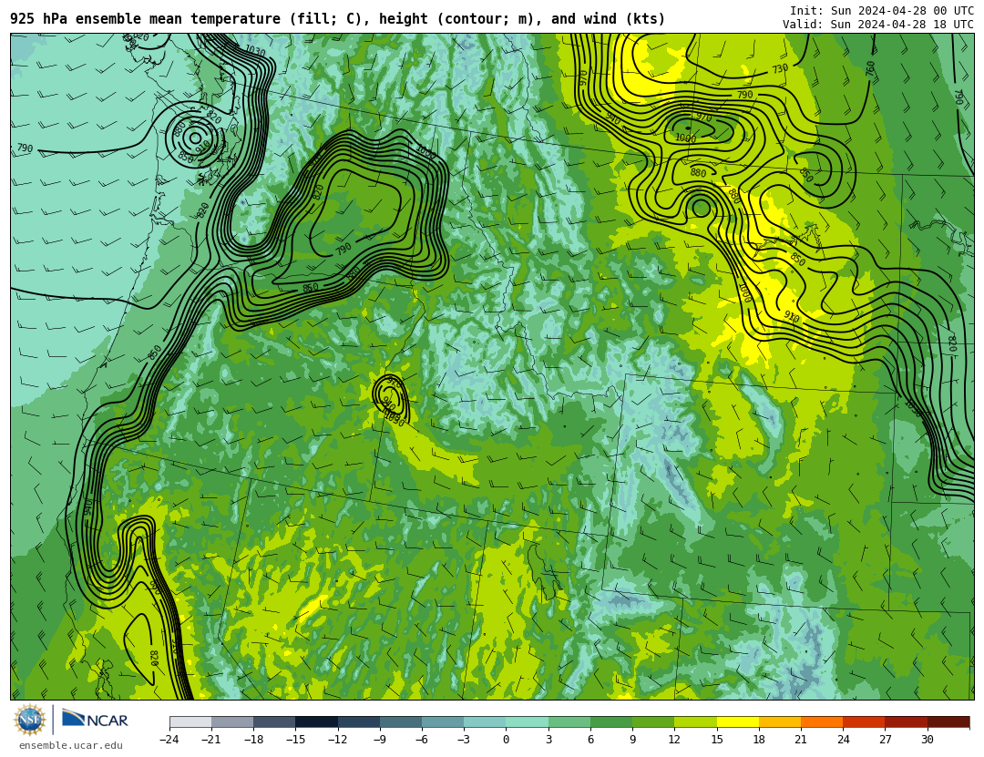Pick the darkest navy -15 to -12 colorbar segment
The width and height of the screenshot is (984, 757).
point(316,722)
